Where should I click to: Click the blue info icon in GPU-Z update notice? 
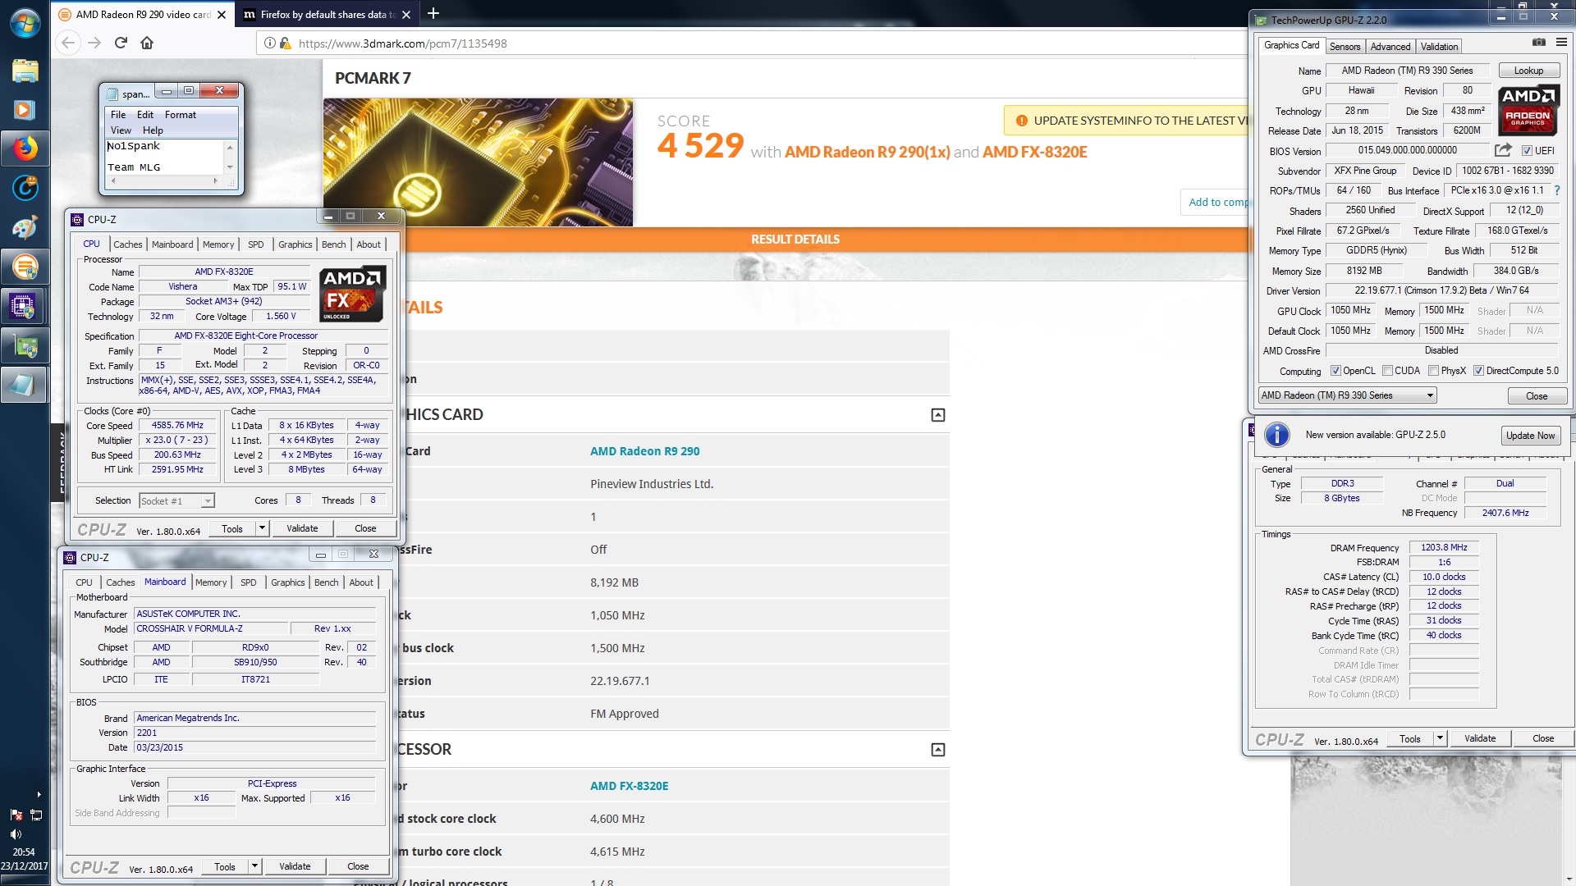click(1276, 435)
